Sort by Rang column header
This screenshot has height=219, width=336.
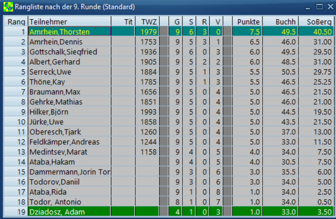pos(16,22)
